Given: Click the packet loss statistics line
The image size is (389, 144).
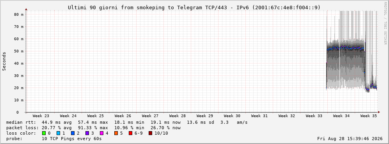Looking at the screenshot, I should [93, 128].
